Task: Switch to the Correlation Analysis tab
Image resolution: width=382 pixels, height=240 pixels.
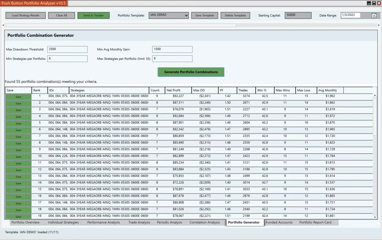Action: click(204, 222)
